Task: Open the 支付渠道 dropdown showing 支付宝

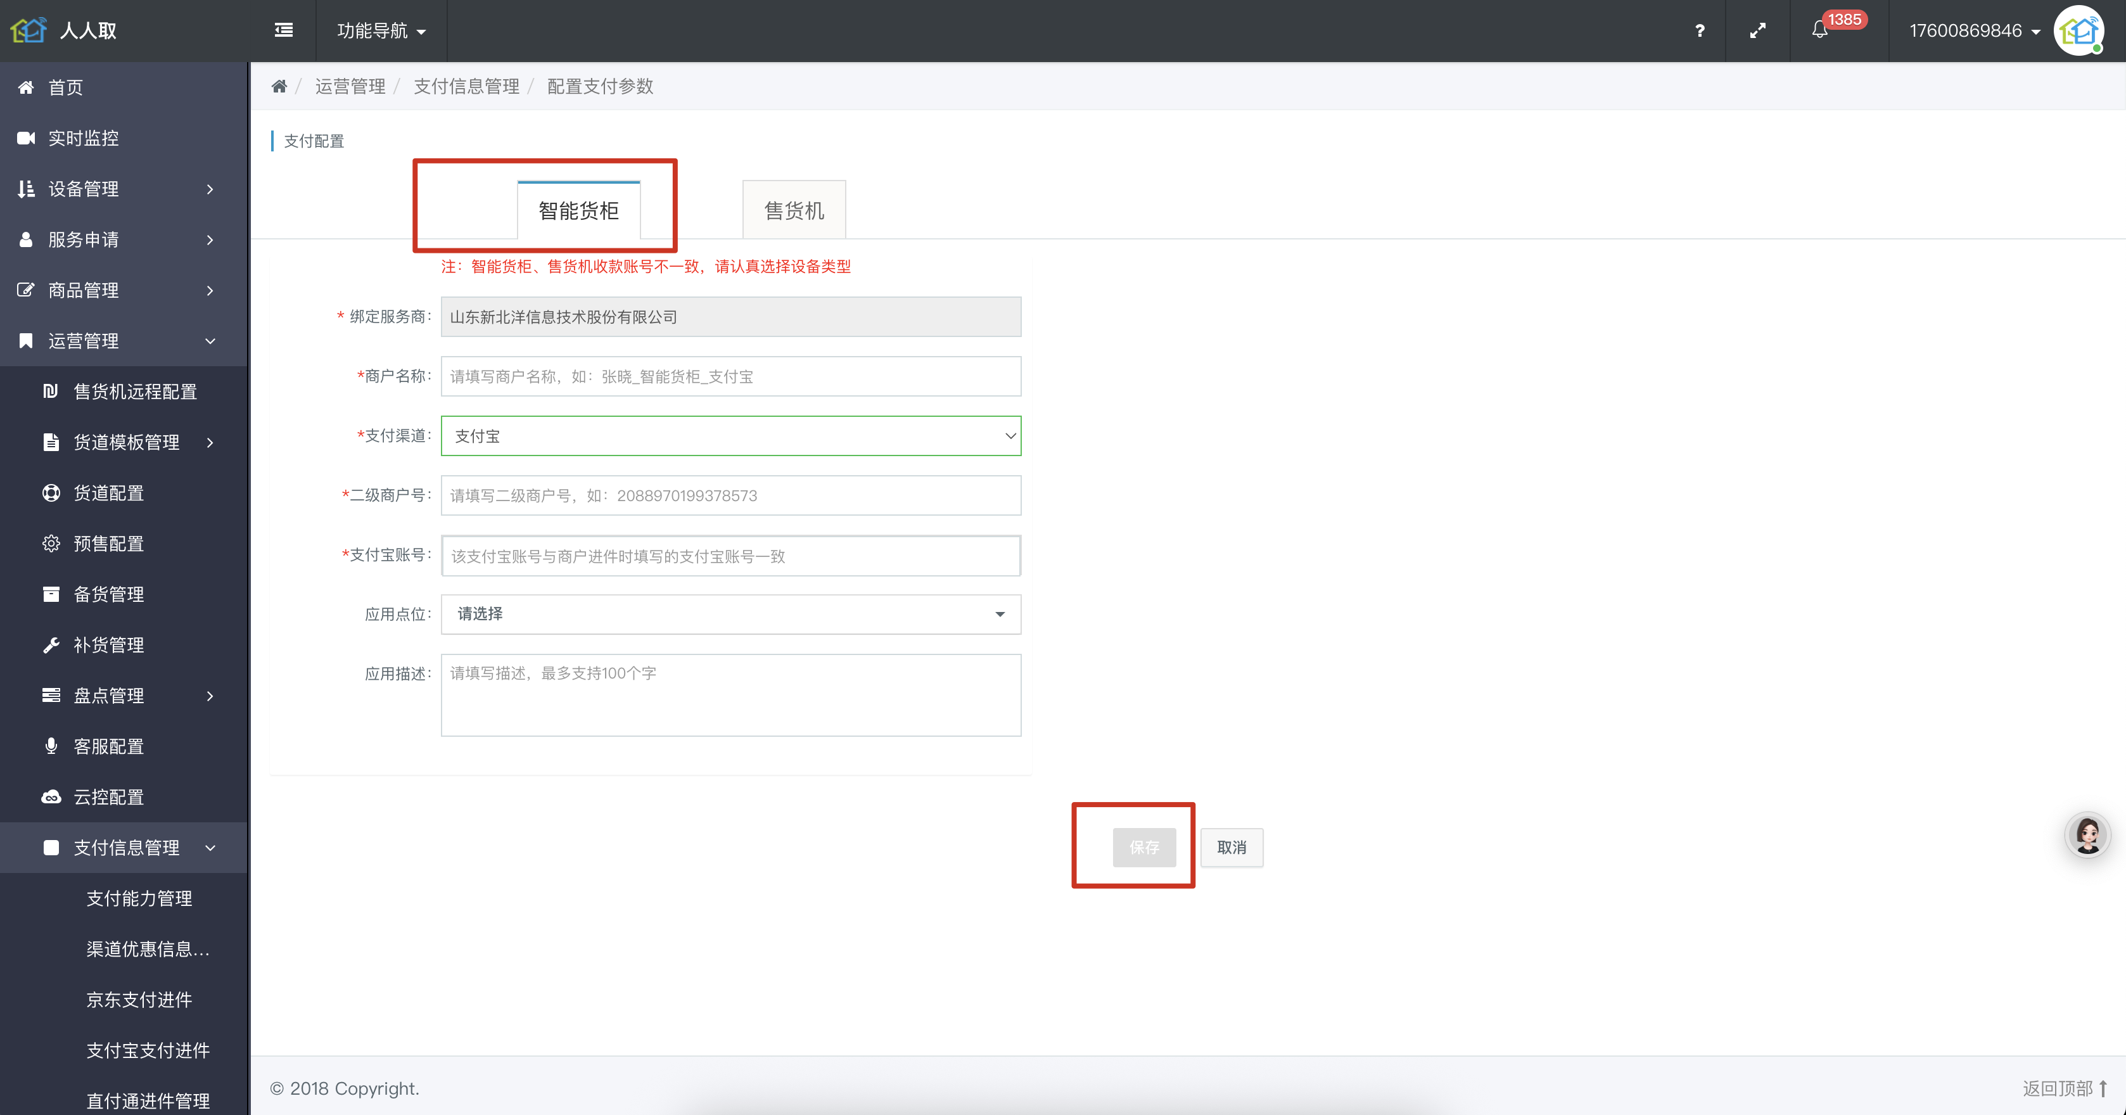Action: [730, 436]
